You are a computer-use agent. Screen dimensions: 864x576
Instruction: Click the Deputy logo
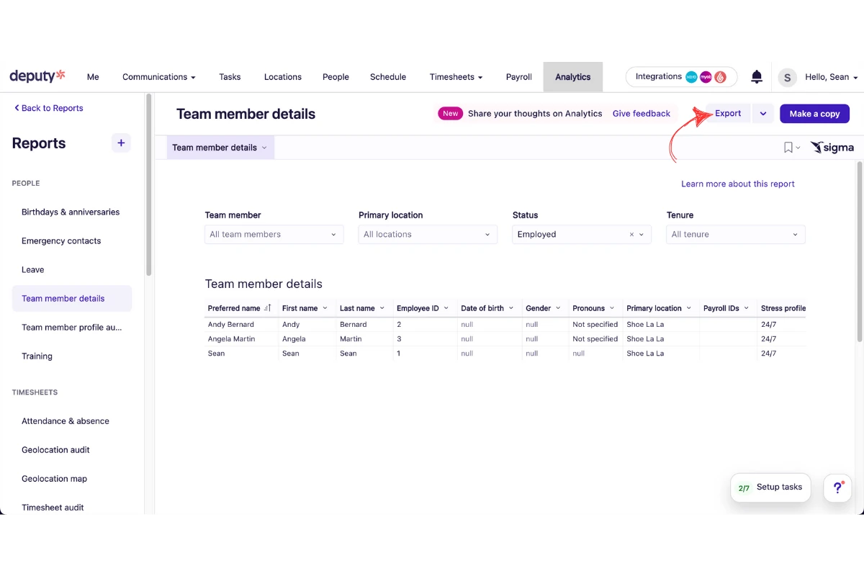click(37, 76)
